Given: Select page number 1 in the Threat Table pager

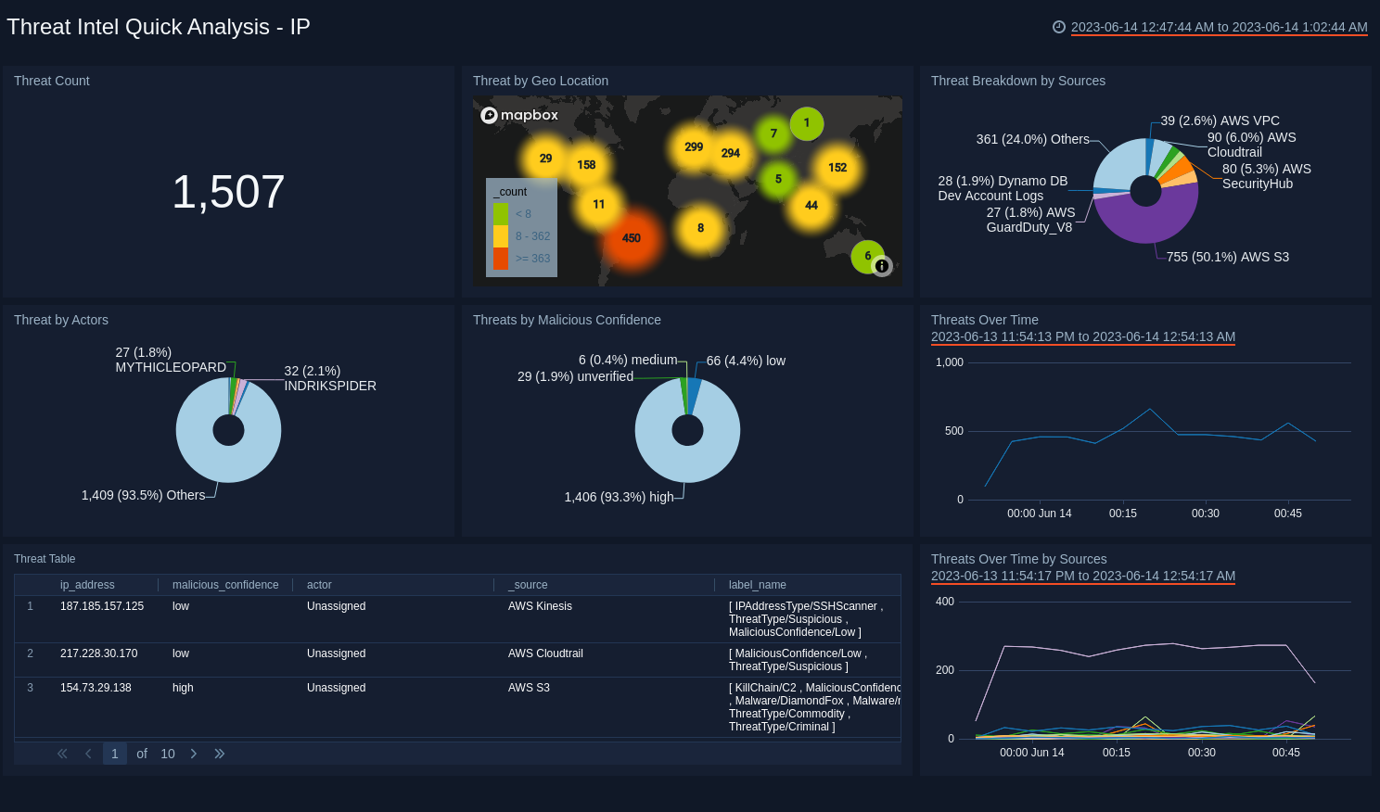Looking at the screenshot, I should pos(115,754).
